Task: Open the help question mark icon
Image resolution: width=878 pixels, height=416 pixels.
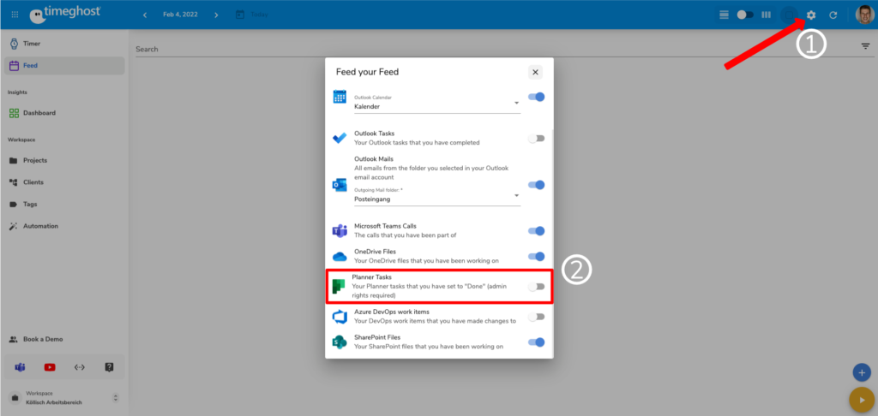Action: coord(109,367)
